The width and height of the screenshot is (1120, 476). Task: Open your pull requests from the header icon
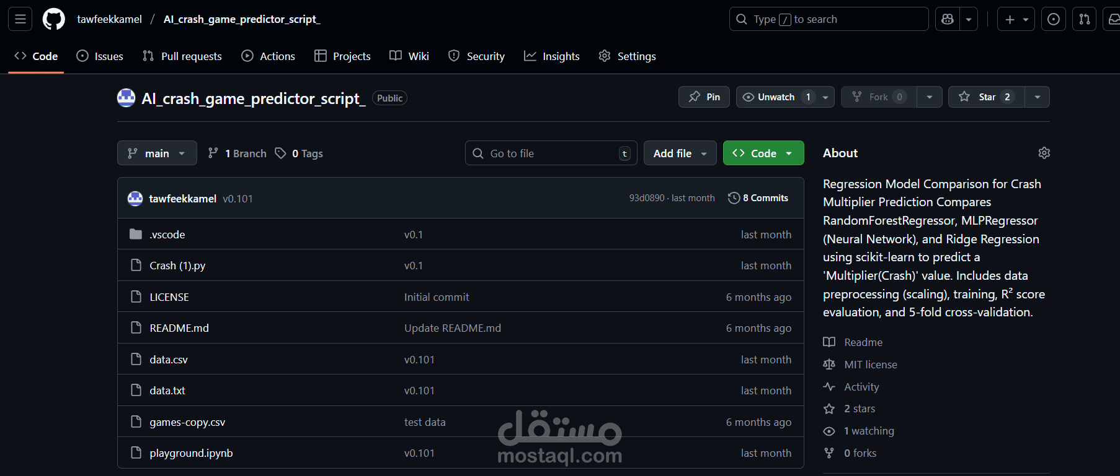point(1084,19)
